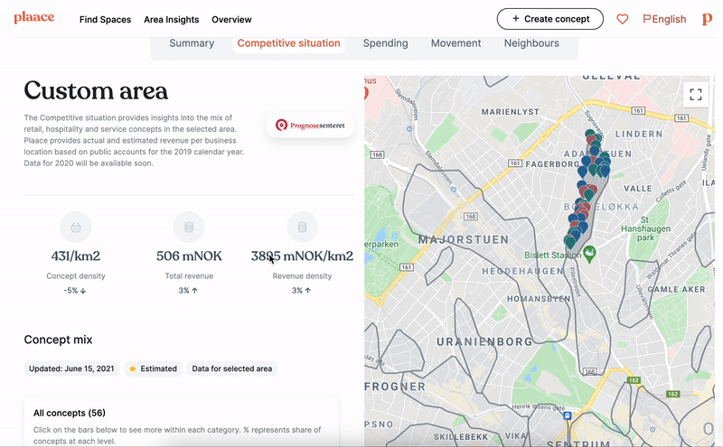723x447 pixels.
Task: Click the Data for selected area chip
Action: 233,368
